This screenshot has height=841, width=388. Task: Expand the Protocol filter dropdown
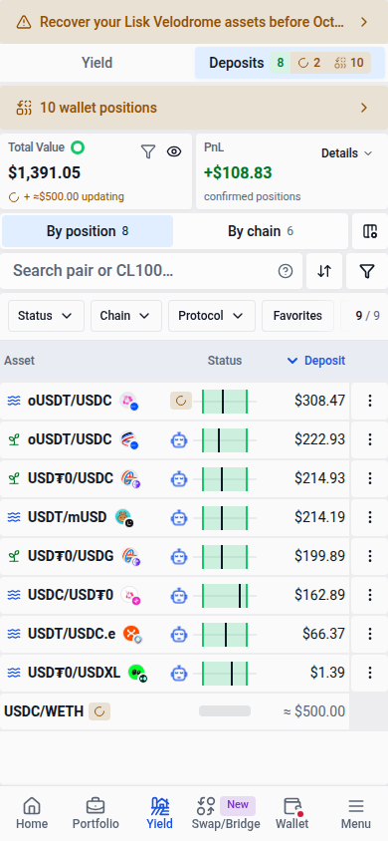tap(212, 316)
